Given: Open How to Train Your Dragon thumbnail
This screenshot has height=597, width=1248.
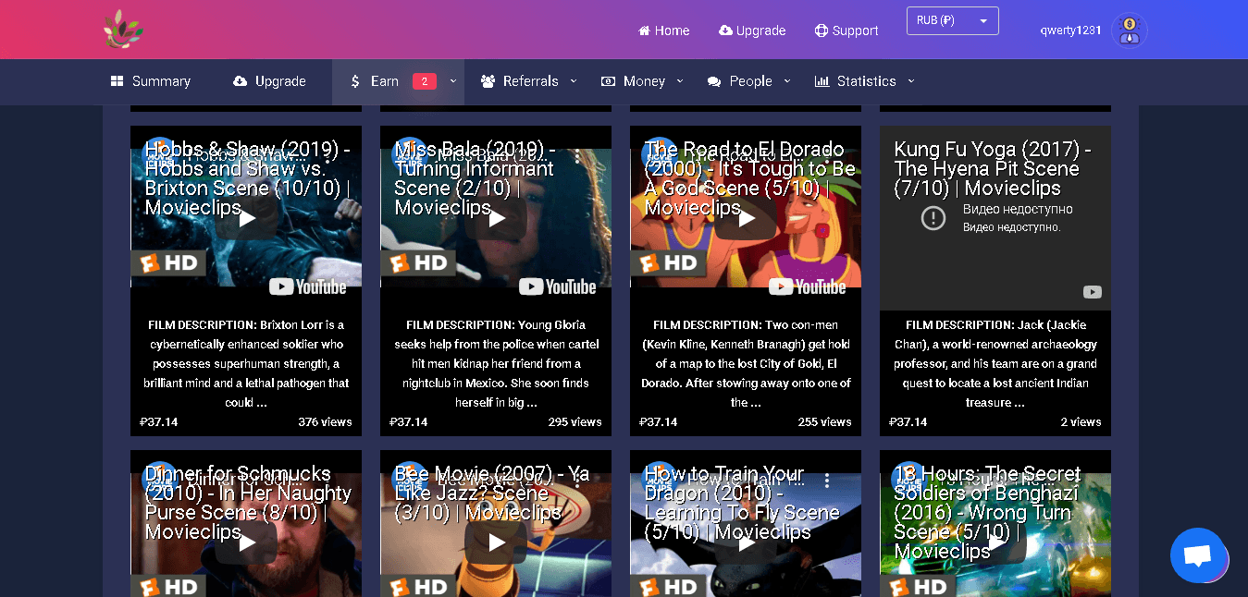Looking at the screenshot, I should tap(746, 542).
